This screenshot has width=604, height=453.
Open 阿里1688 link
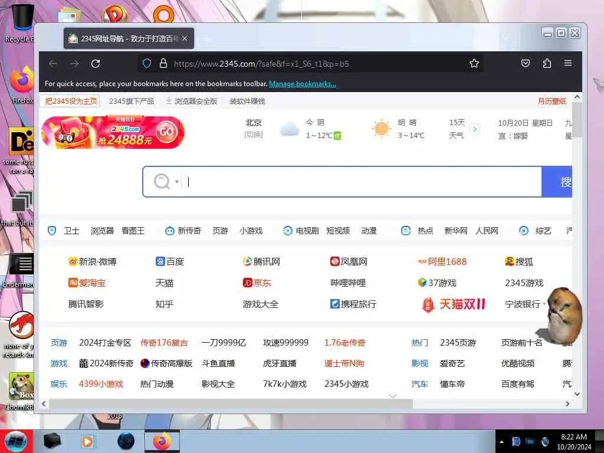(x=442, y=261)
